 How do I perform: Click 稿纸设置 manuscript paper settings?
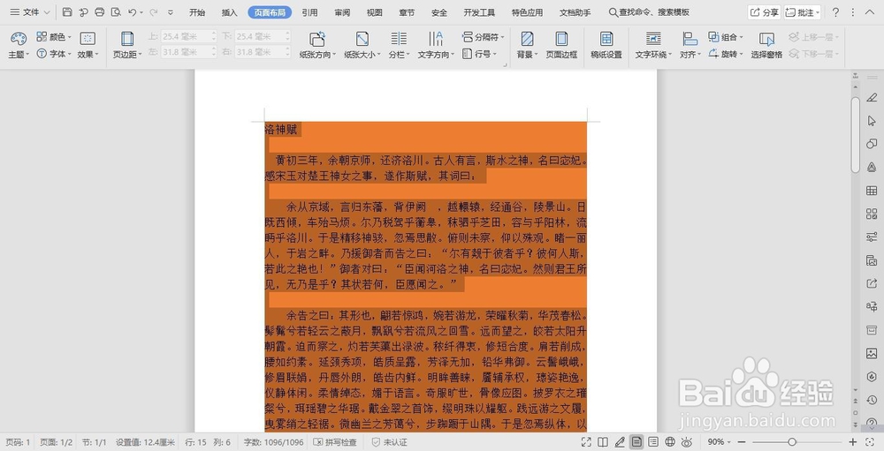tap(606, 45)
